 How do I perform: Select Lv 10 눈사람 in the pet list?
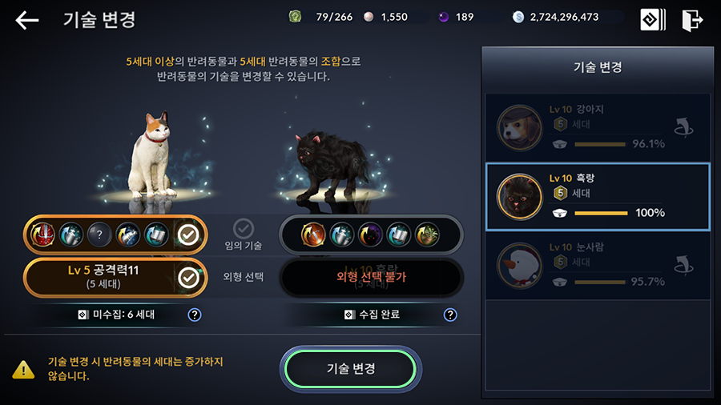click(598, 266)
